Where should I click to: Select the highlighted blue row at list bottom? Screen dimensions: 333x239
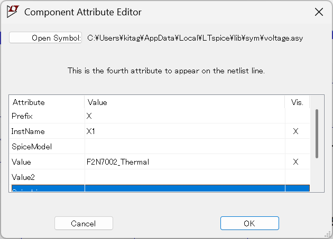click(161, 188)
